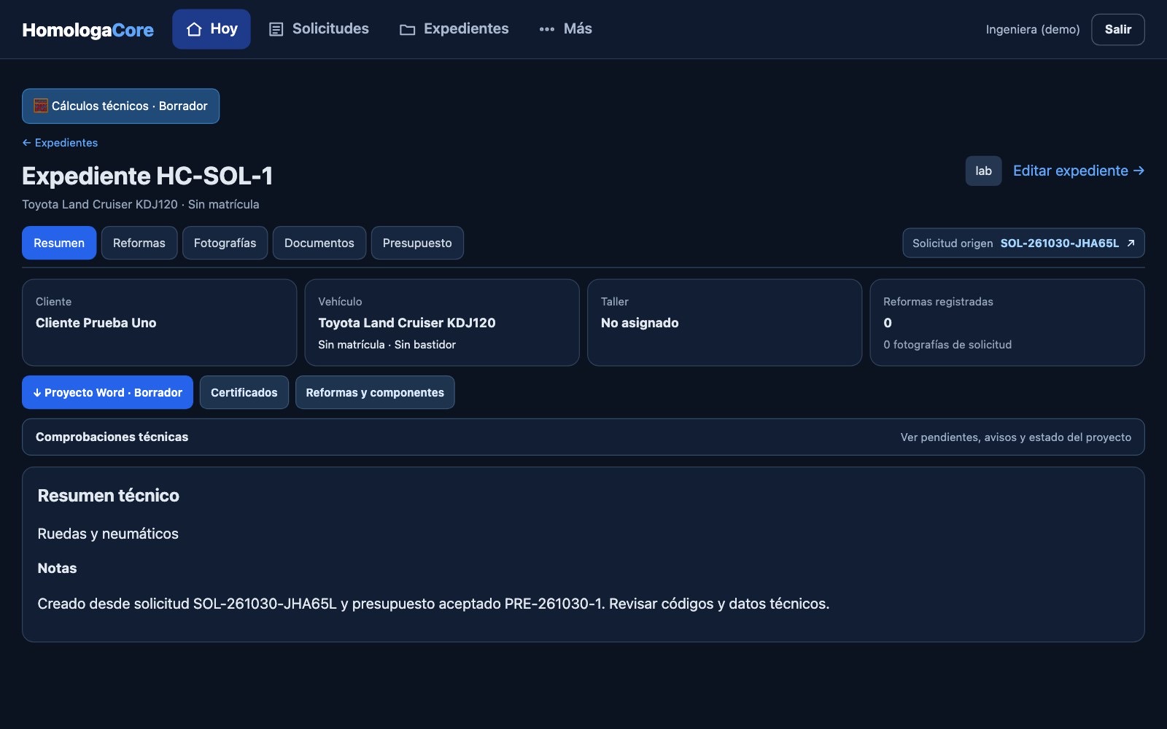Open the Documentos tab

point(319,243)
